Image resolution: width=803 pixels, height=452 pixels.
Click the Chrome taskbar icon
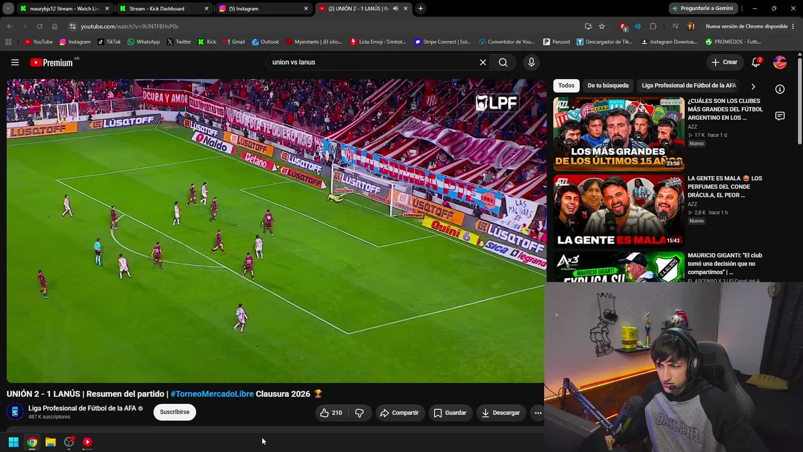(x=32, y=442)
